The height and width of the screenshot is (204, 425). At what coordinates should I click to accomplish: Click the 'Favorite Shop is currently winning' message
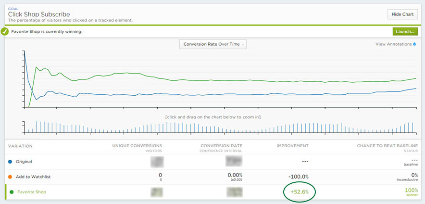point(47,32)
